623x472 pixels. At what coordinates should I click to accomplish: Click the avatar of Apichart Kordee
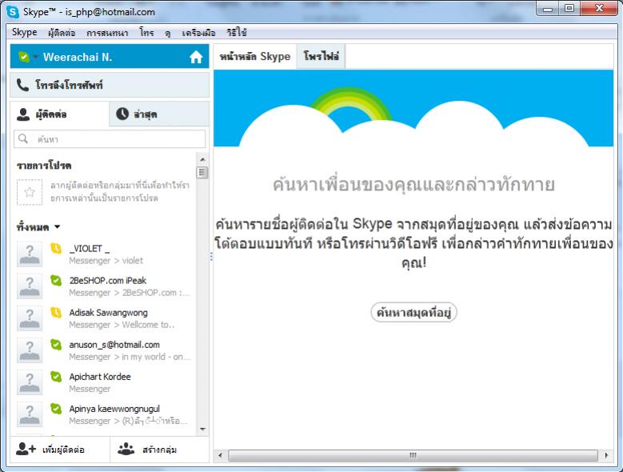click(30, 382)
